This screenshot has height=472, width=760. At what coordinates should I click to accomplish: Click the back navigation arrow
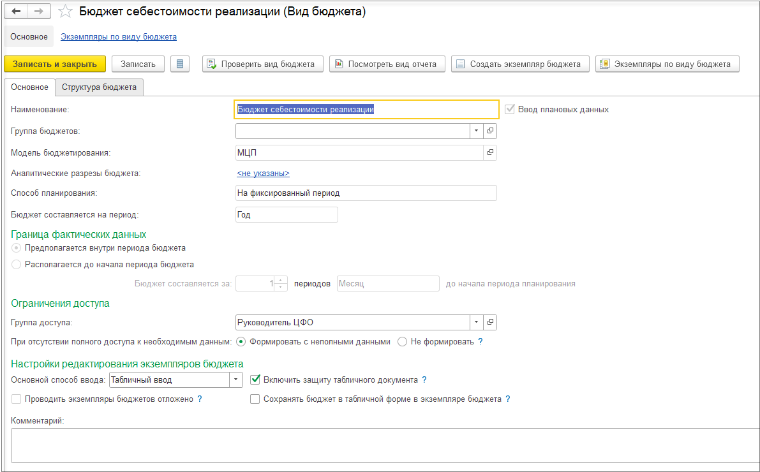point(16,11)
